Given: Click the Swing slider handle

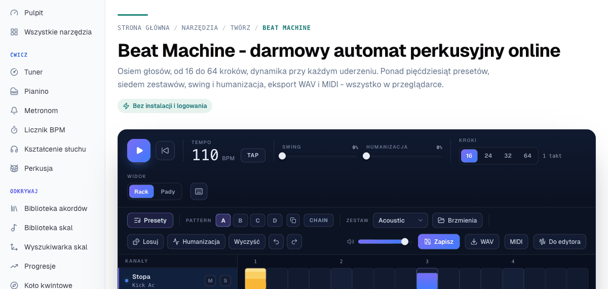Looking at the screenshot, I should coord(282,156).
